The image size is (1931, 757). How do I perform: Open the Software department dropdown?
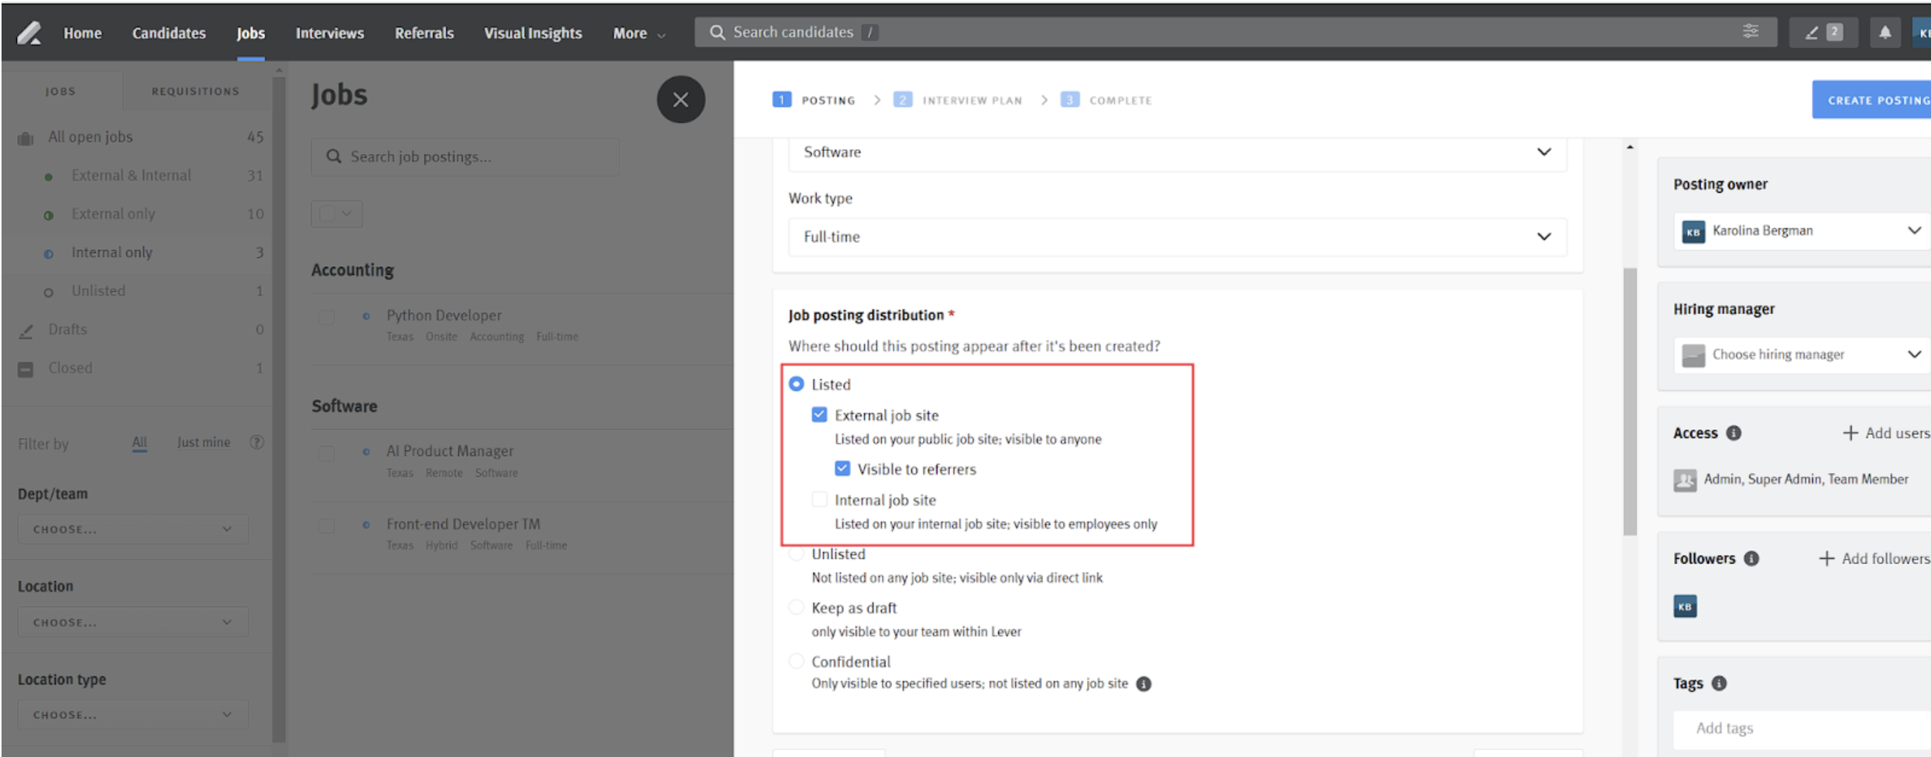(x=1177, y=152)
